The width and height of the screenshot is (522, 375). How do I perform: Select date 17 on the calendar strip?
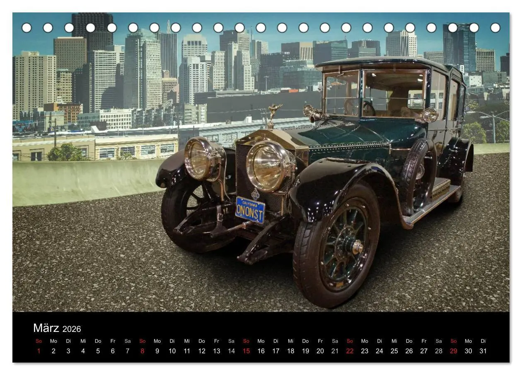click(x=276, y=351)
